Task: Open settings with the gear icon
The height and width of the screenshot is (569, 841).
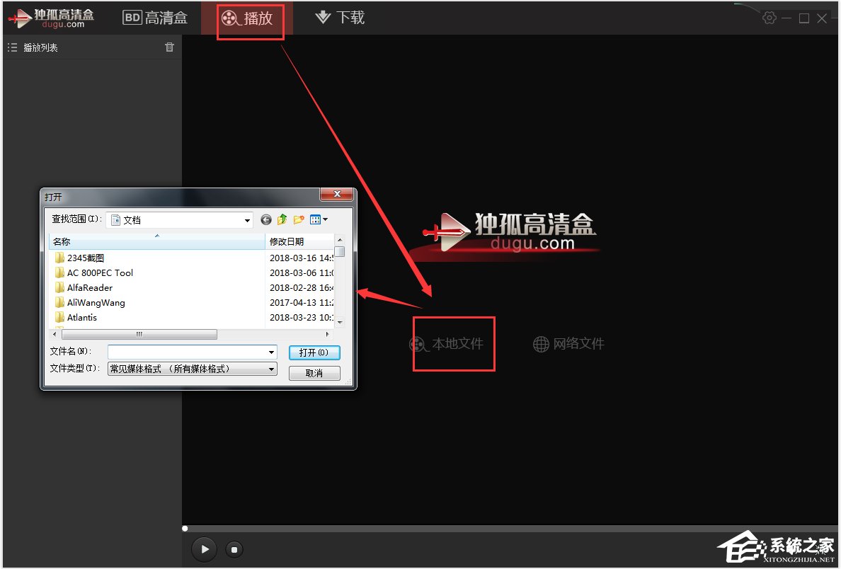Action: tap(770, 18)
